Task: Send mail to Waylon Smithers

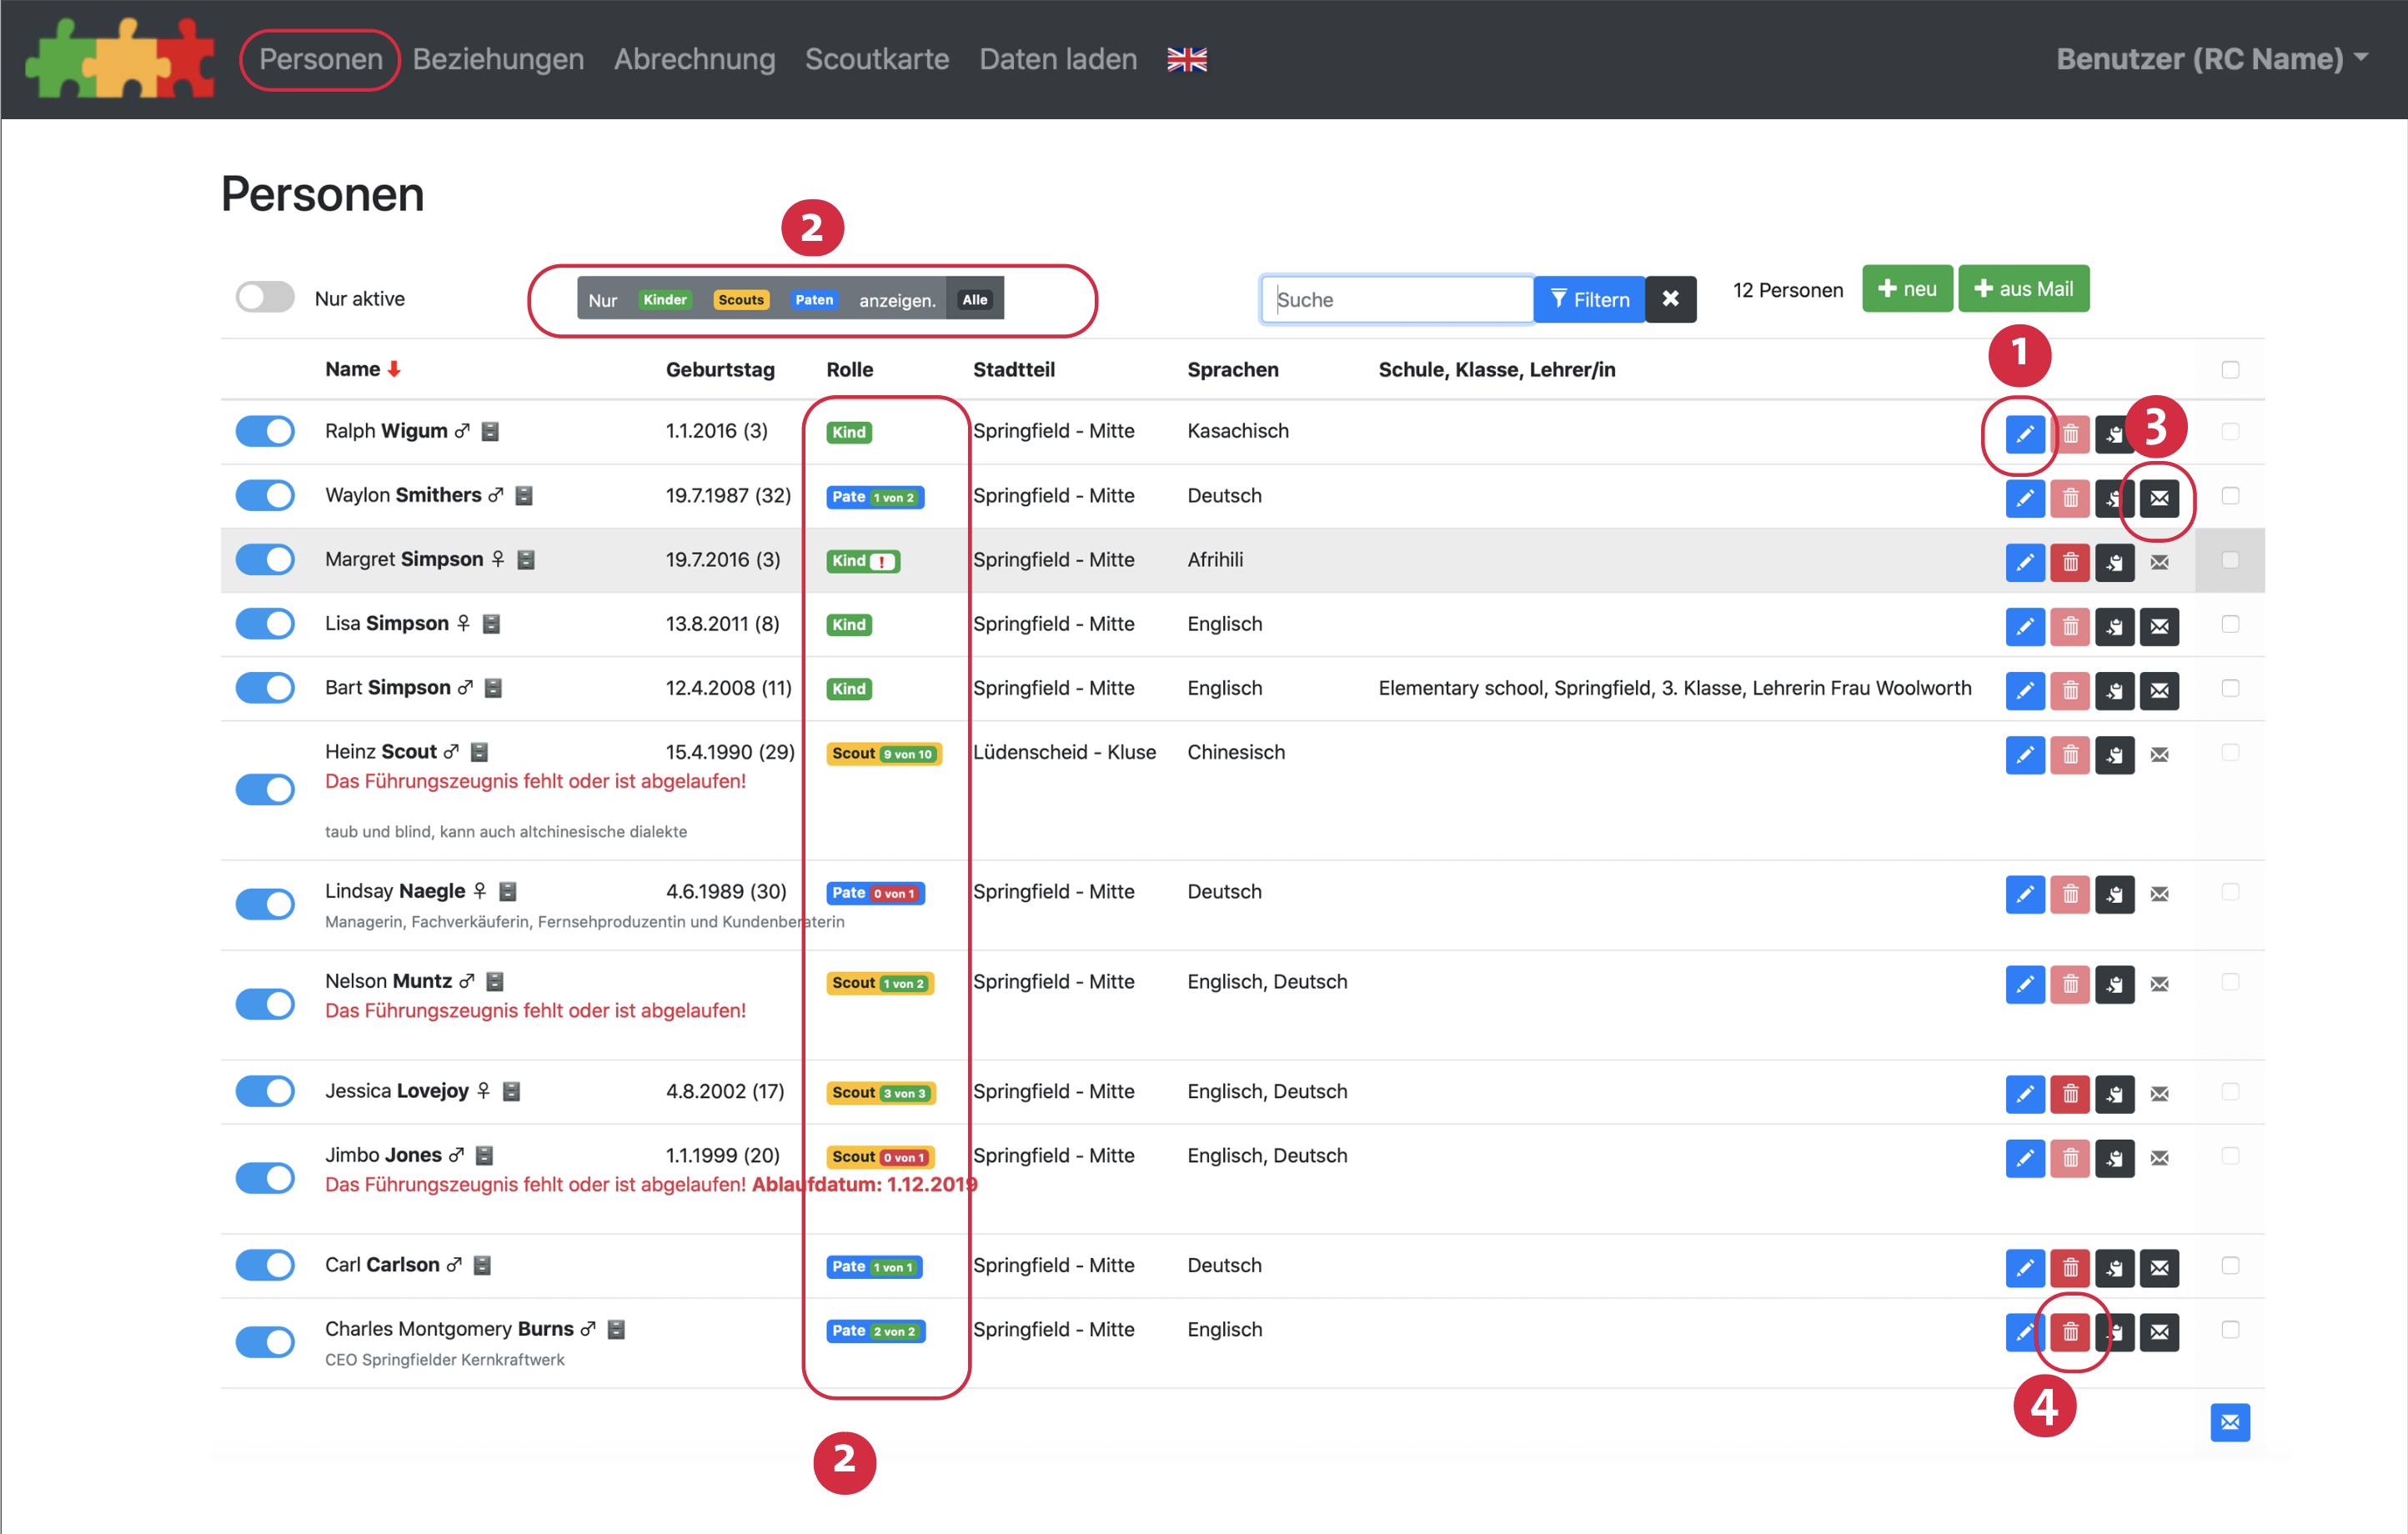Action: click(2159, 498)
